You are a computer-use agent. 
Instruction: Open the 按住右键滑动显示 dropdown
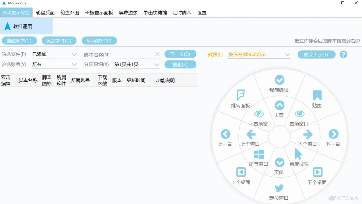pyautogui.click(x=259, y=54)
